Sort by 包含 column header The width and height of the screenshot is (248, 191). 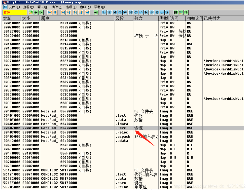[x=146, y=18]
